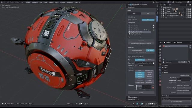The image size is (192, 108).
Task: Switch to the Scripting workspace tab
Action: pos(62,2)
